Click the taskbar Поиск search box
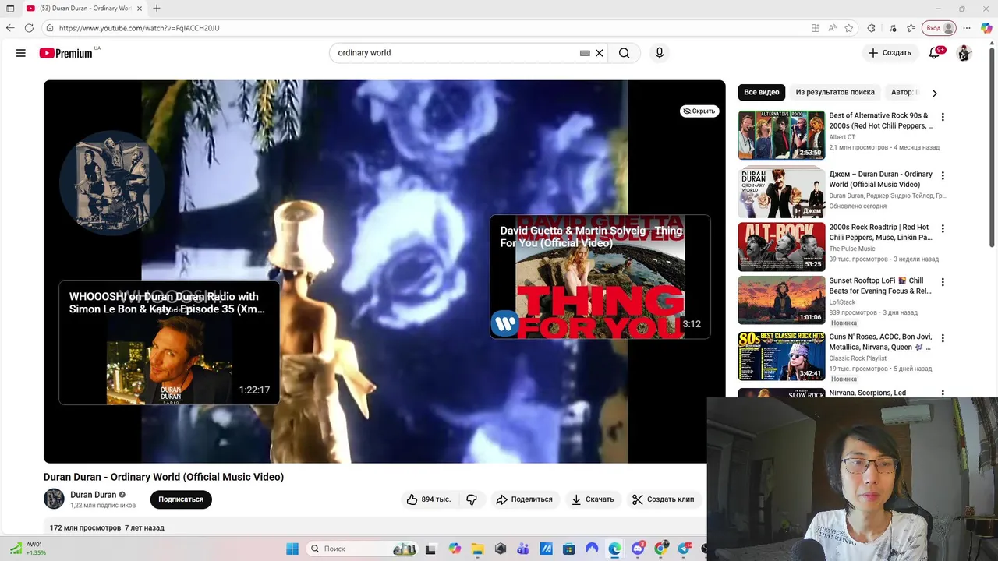Viewport: 998px width, 561px height. pyautogui.click(x=363, y=549)
